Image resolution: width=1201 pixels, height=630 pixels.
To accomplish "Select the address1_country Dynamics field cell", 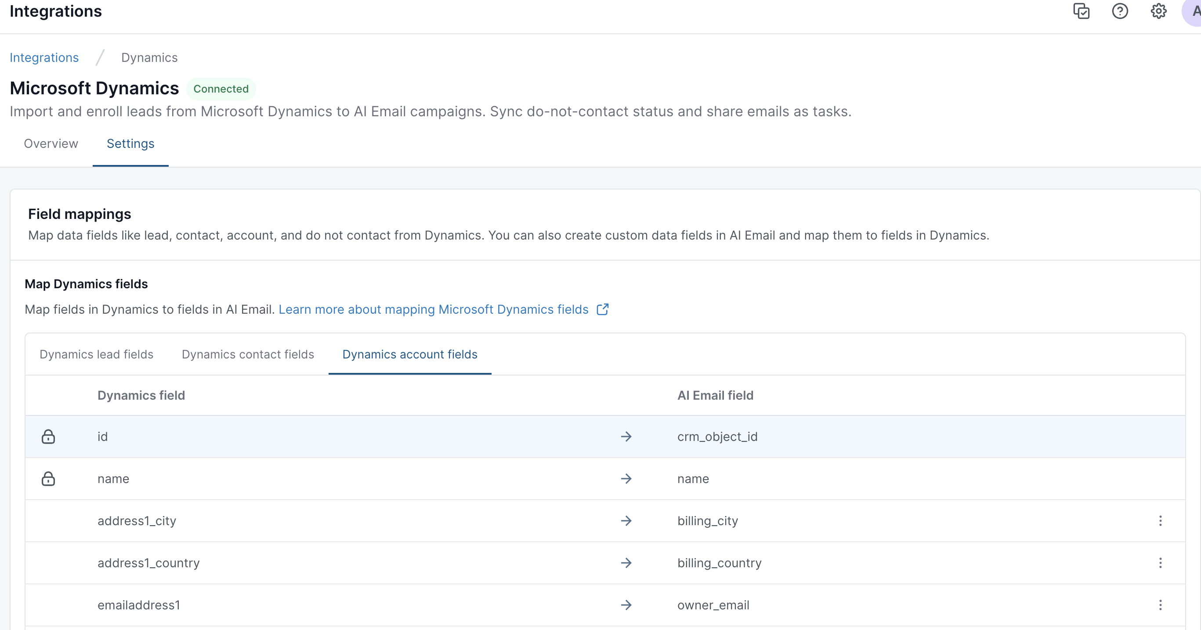I will point(148,563).
